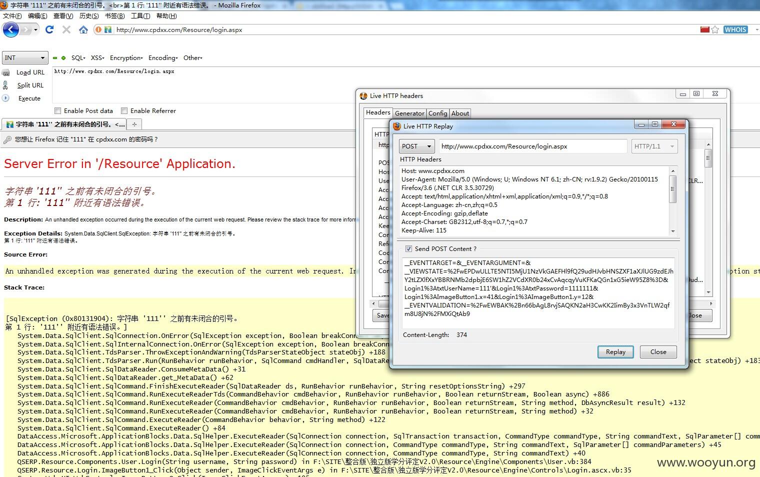Click the Firefox Back navigation button
This screenshot has width=760, height=477.
pyautogui.click(x=10, y=30)
